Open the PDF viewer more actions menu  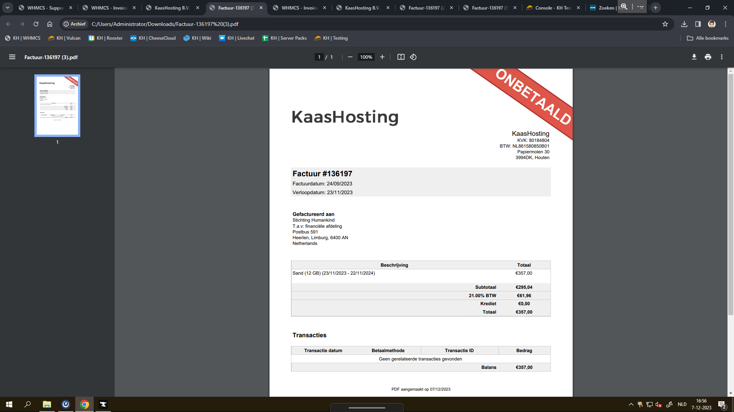tap(721, 57)
